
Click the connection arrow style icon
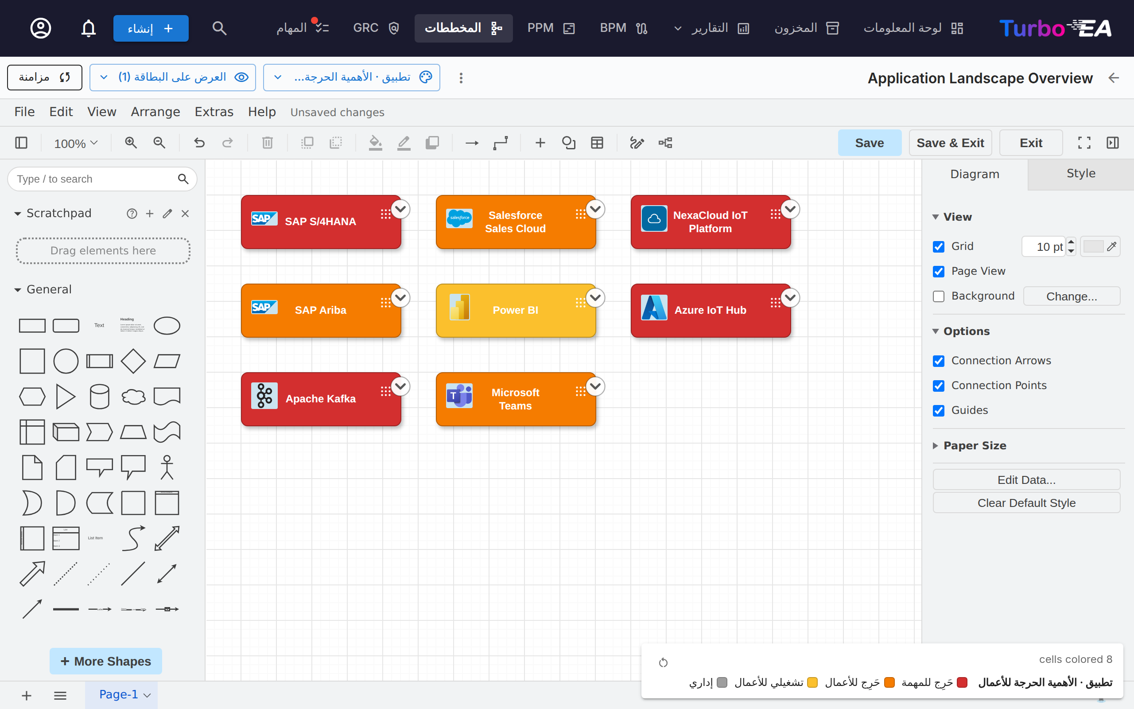[472, 143]
